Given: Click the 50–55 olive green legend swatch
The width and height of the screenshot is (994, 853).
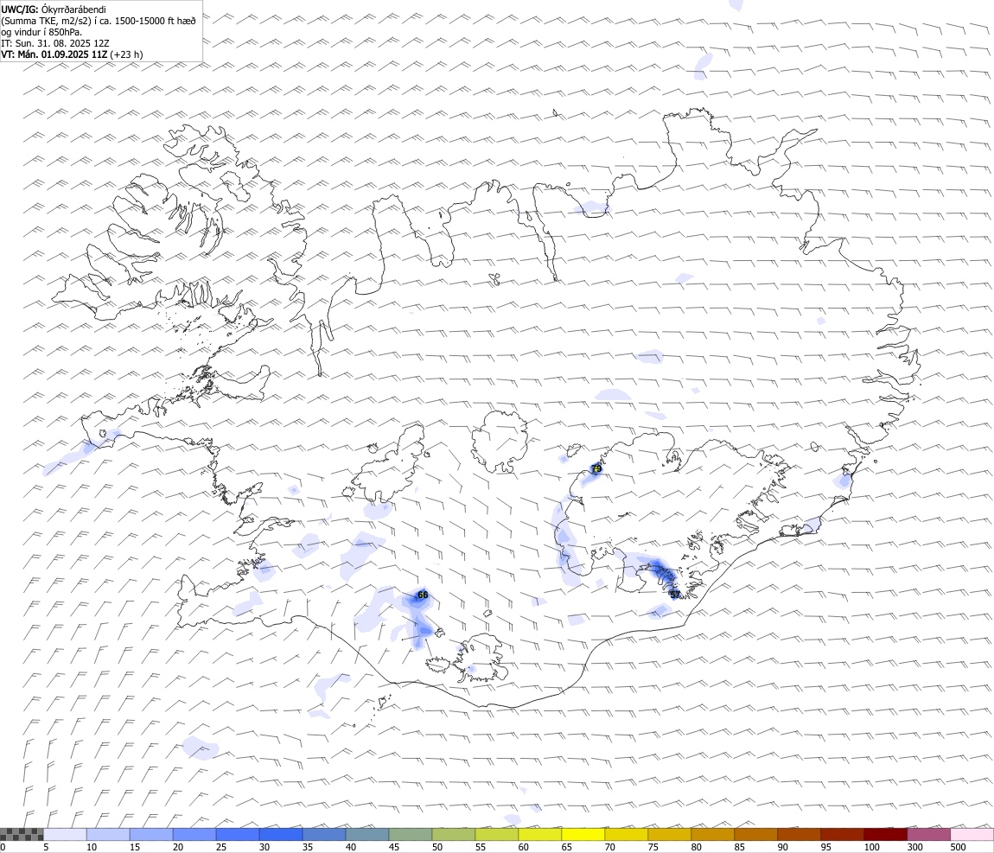Looking at the screenshot, I should pyautogui.click(x=453, y=835).
